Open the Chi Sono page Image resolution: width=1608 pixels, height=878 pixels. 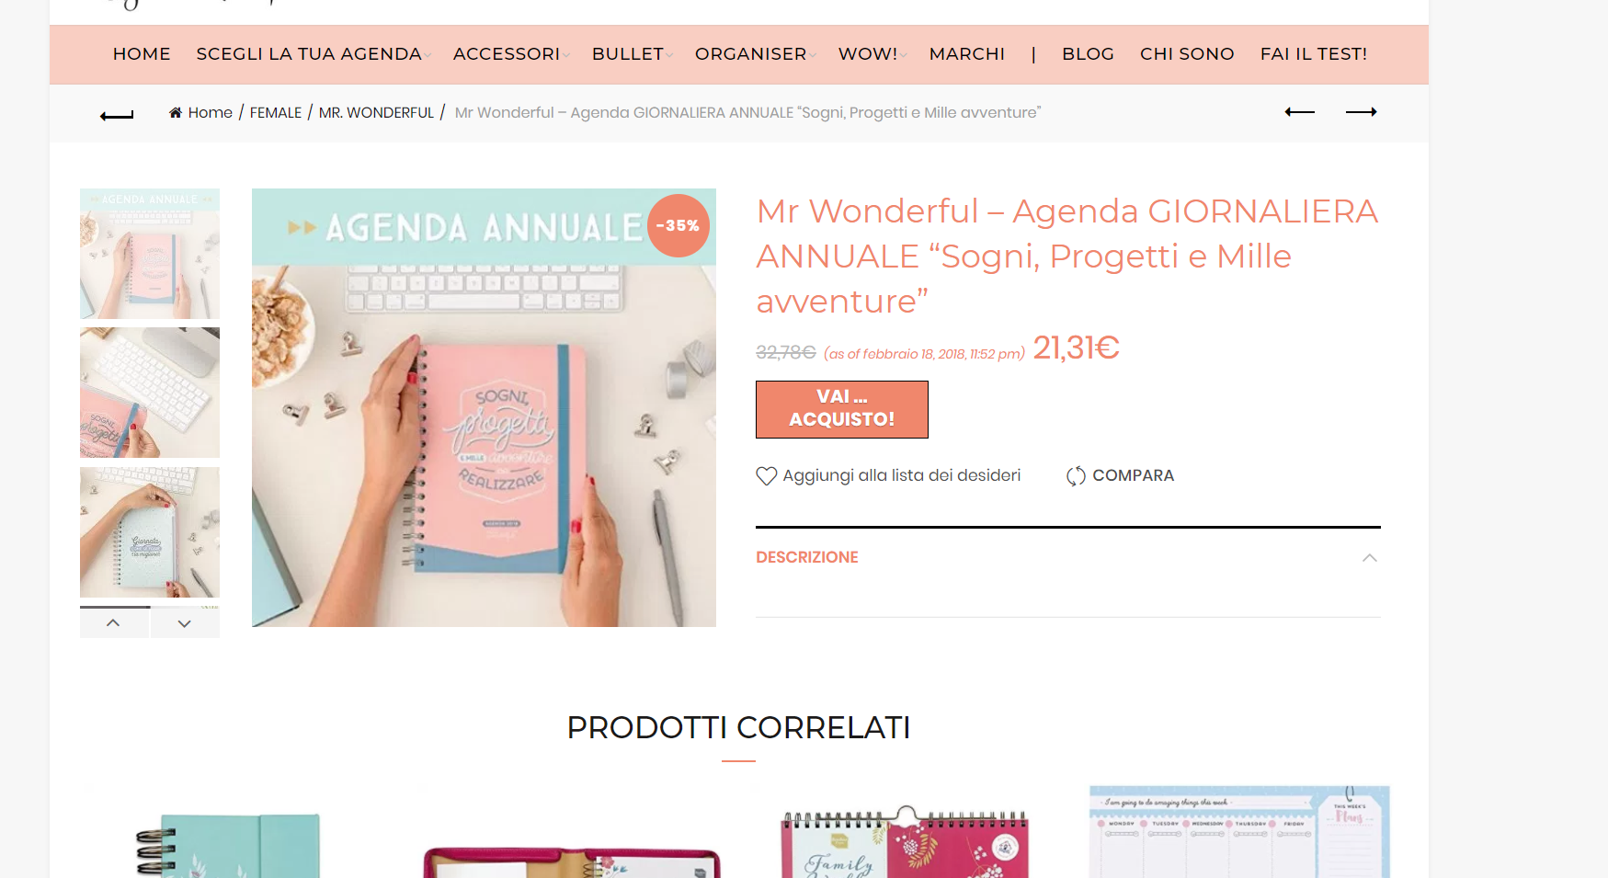click(x=1187, y=54)
